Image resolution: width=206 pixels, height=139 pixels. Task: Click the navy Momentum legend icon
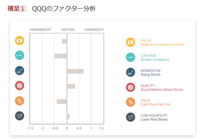click(130, 72)
